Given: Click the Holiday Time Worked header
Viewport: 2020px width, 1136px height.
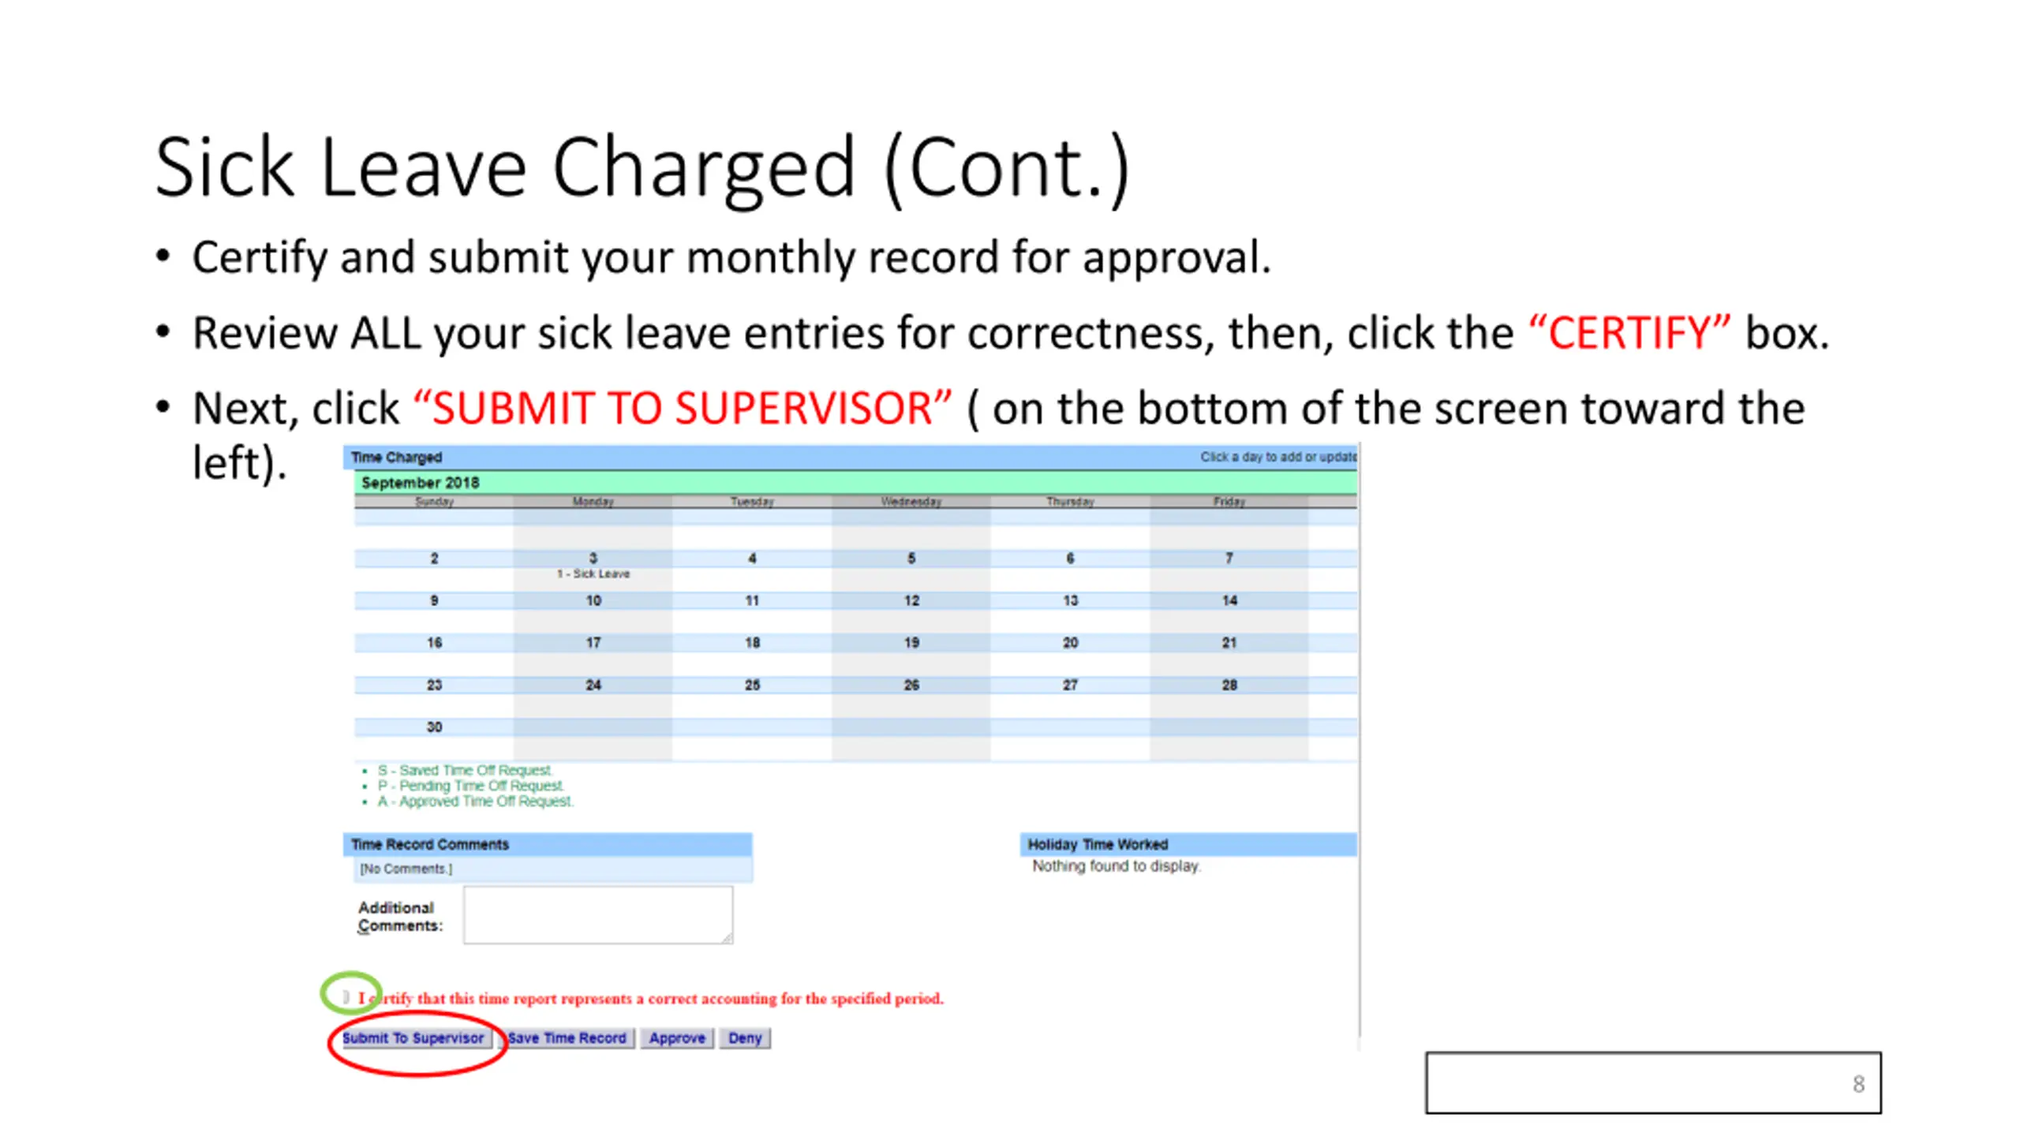Looking at the screenshot, I should (x=1188, y=845).
